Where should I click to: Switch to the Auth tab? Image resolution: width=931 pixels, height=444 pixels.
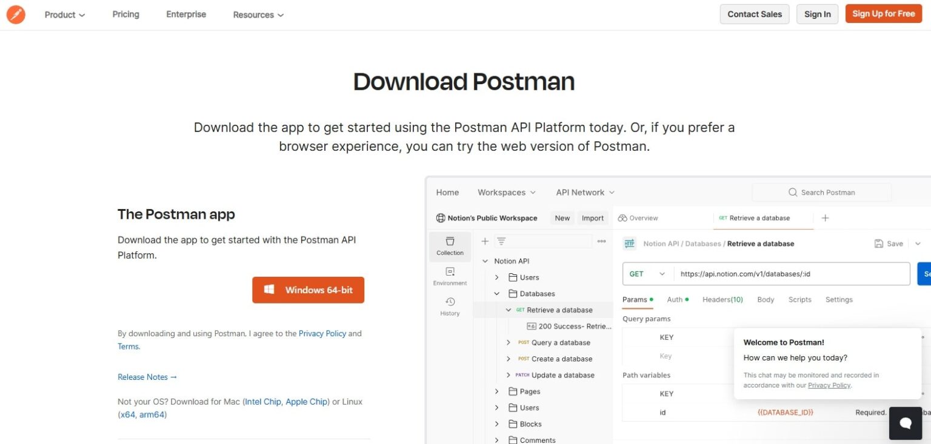[x=675, y=299]
